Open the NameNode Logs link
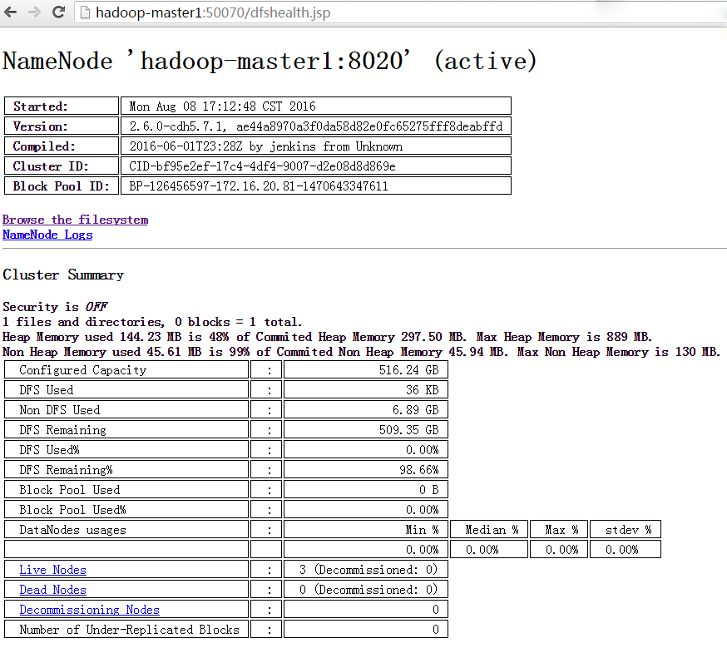This screenshot has height=648, width=727. pos(47,235)
